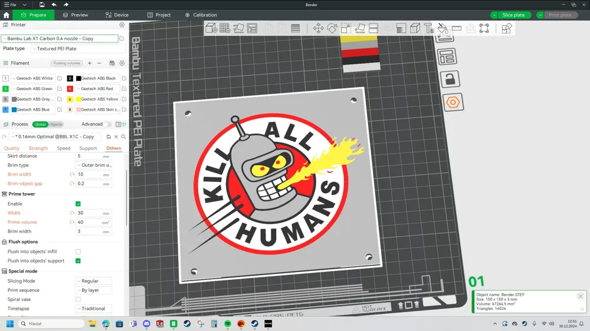Click the Undo arrow icon

54,5
